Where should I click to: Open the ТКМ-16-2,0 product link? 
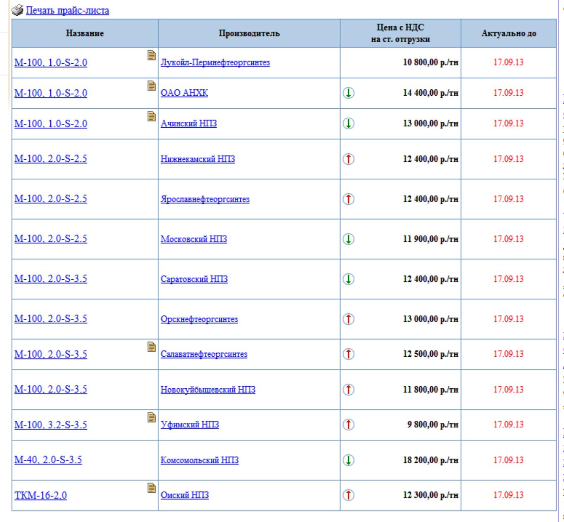pyautogui.click(x=40, y=495)
